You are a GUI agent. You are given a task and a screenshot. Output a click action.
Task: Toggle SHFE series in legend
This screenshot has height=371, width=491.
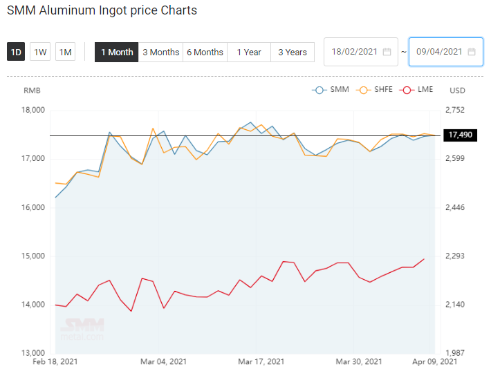click(x=375, y=90)
